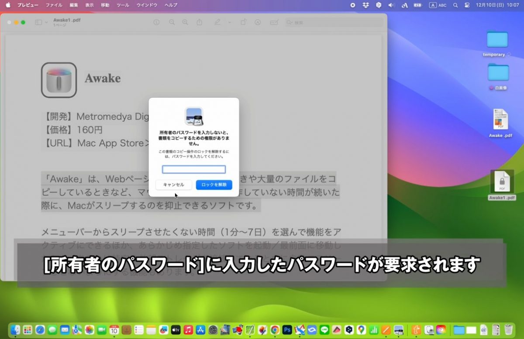Confirm with the ロックを解除 button
Screen dimensions: 524x339
214,185
